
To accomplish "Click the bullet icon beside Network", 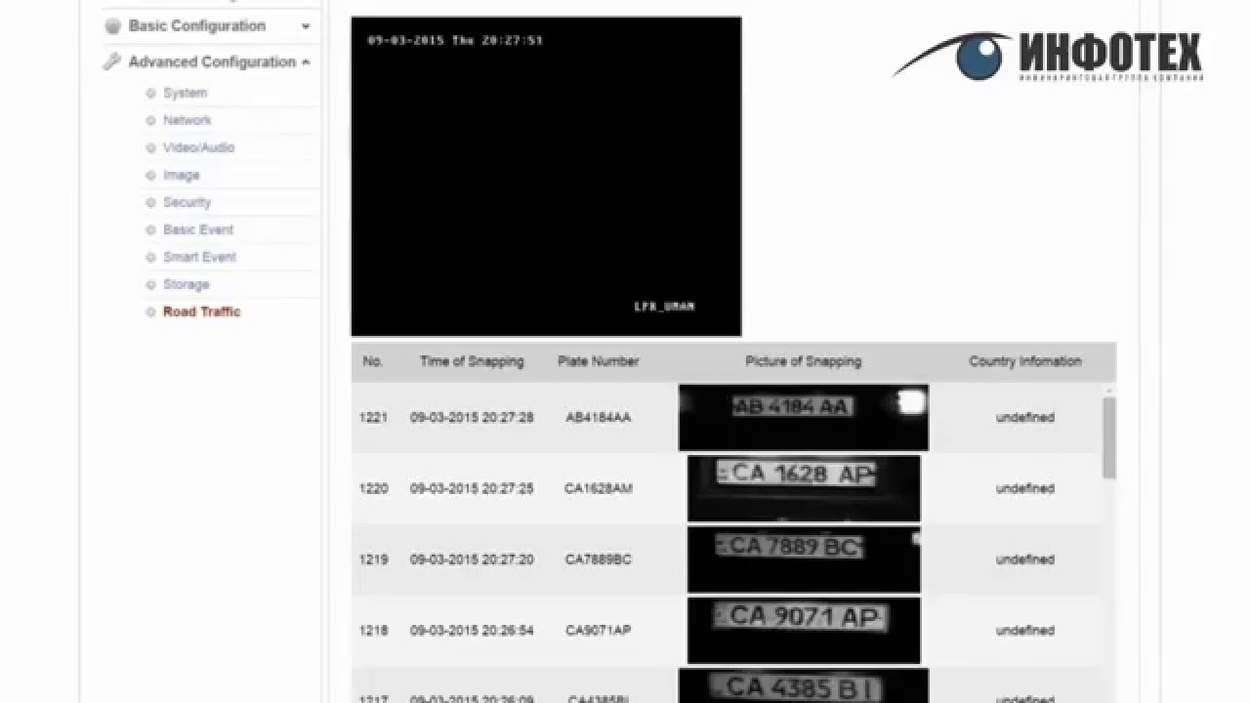I will click(x=150, y=121).
